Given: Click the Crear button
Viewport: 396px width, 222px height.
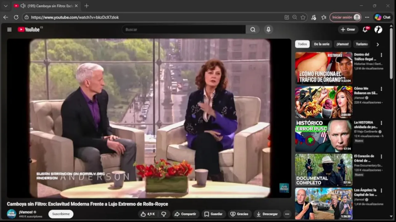Looking at the screenshot, I should tap(348, 30).
